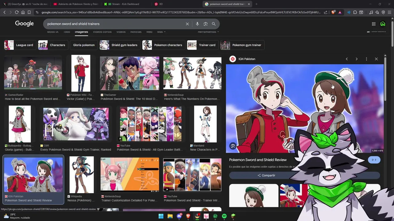The height and width of the screenshot is (221, 394).
Task: Open the Google logo homepage link
Action: tap(24, 24)
